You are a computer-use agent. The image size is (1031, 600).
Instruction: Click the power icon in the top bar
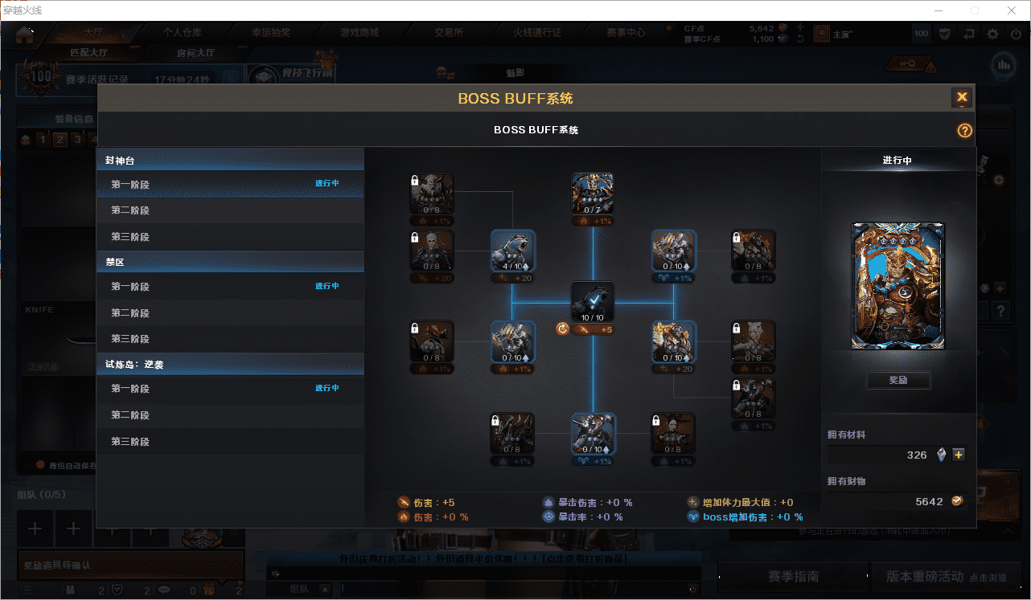point(1016,34)
